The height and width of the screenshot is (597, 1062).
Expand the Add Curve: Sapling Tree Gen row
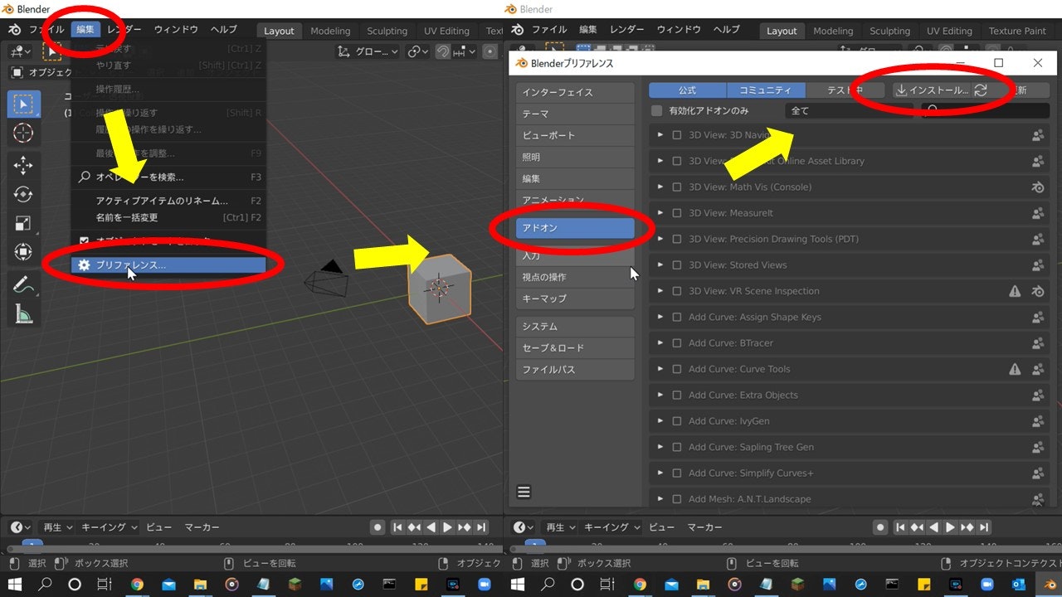click(x=660, y=447)
